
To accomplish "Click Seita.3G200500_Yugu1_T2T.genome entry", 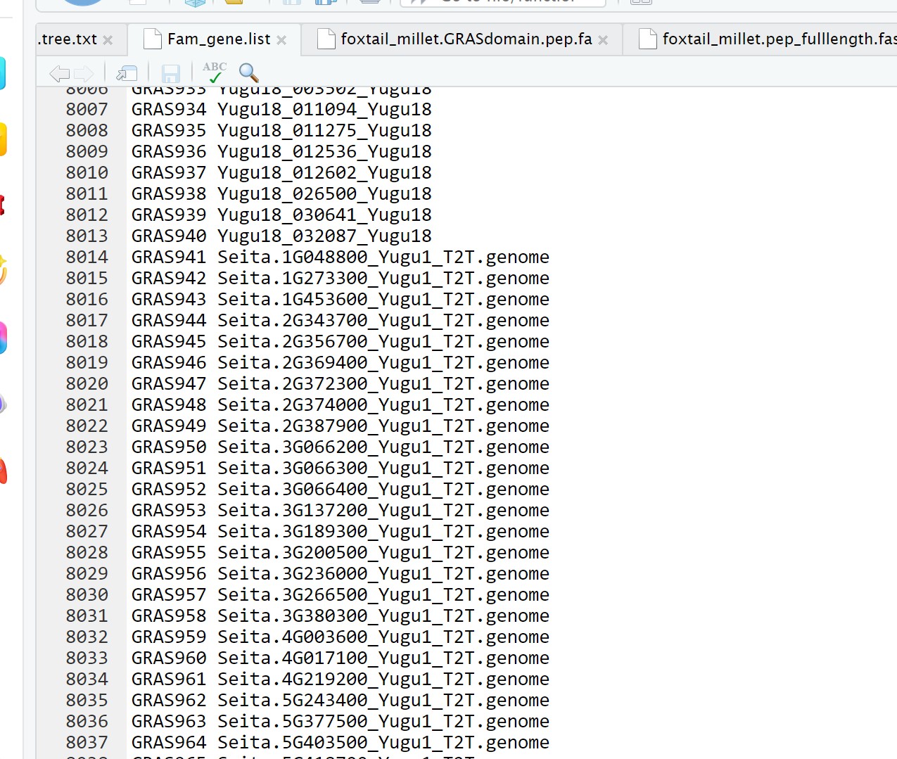I will coord(383,553).
